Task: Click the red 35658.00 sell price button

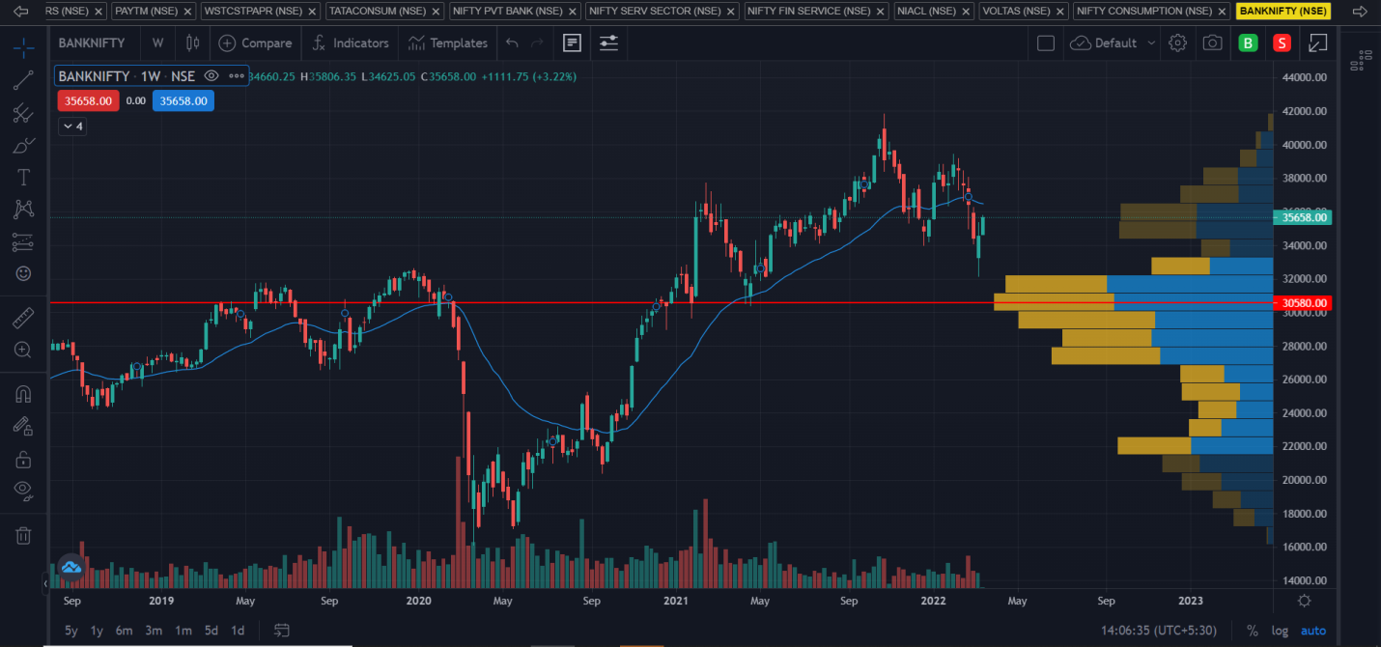Action: (x=88, y=100)
